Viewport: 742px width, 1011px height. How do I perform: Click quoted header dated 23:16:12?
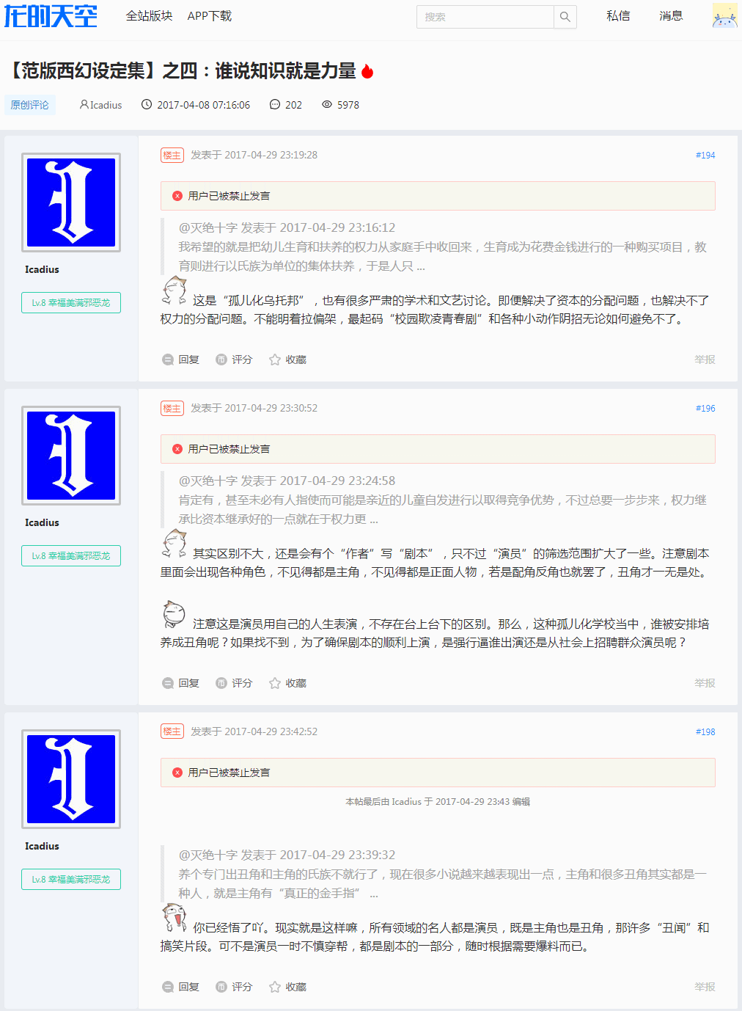tap(287, 227)
